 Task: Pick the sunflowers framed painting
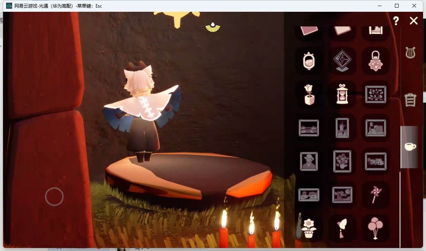point(342,161)
